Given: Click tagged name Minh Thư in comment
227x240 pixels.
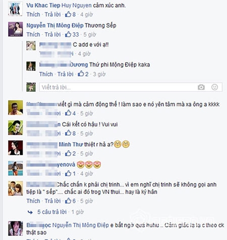Looking at the screenshot, I should tap(71, 144).
